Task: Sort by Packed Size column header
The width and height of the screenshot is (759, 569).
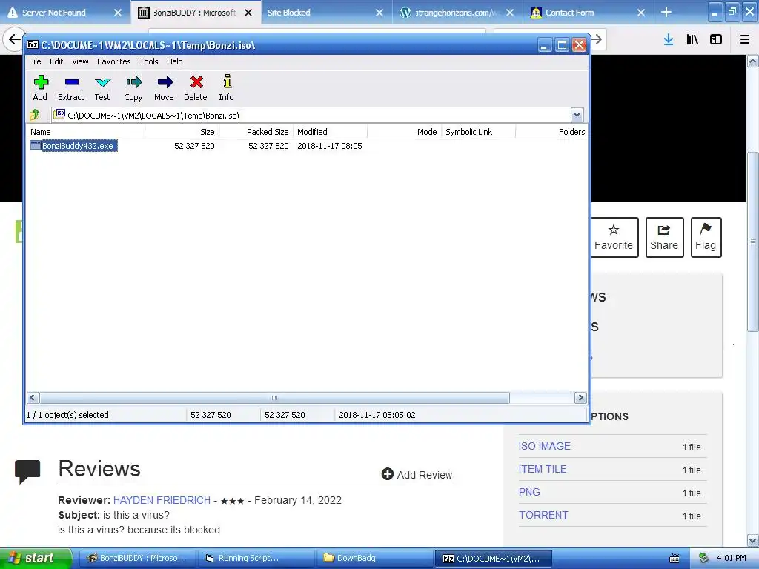Action: [256, 132]
